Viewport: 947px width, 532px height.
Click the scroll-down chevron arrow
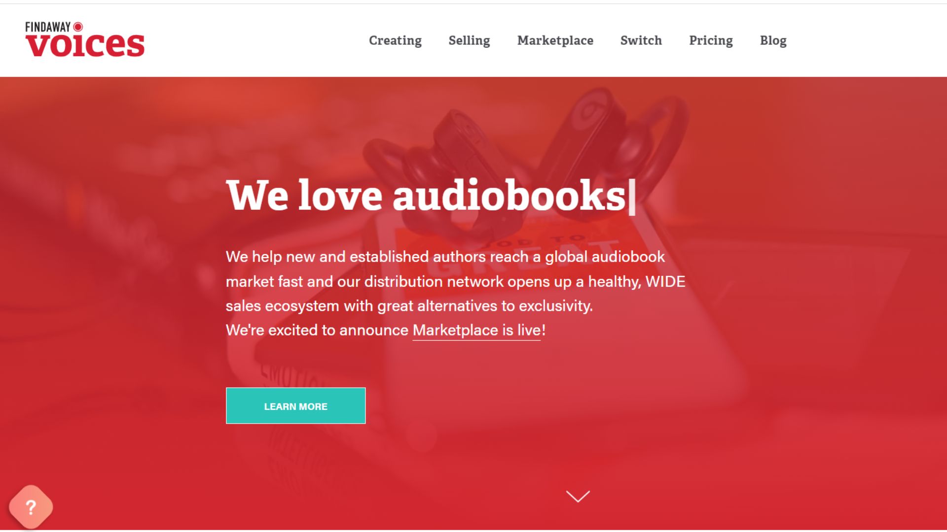coord(578,496)
